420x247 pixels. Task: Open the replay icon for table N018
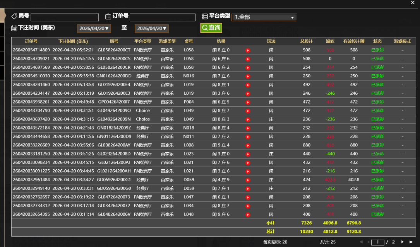coord(248,128)
